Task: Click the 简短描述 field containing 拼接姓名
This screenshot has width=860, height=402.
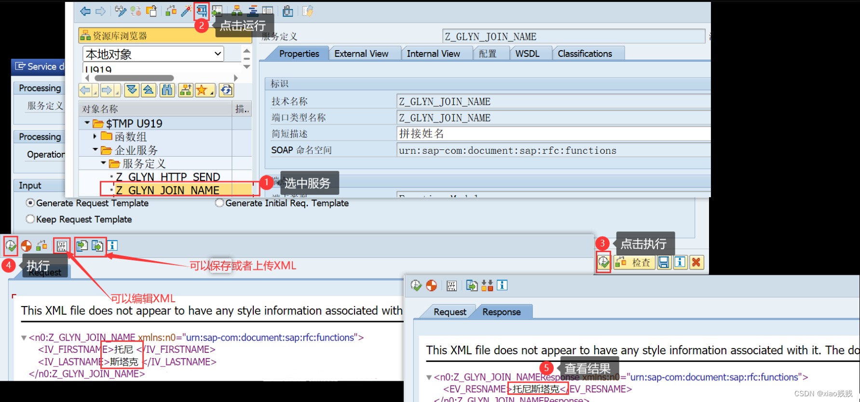Action: (553, 134)
